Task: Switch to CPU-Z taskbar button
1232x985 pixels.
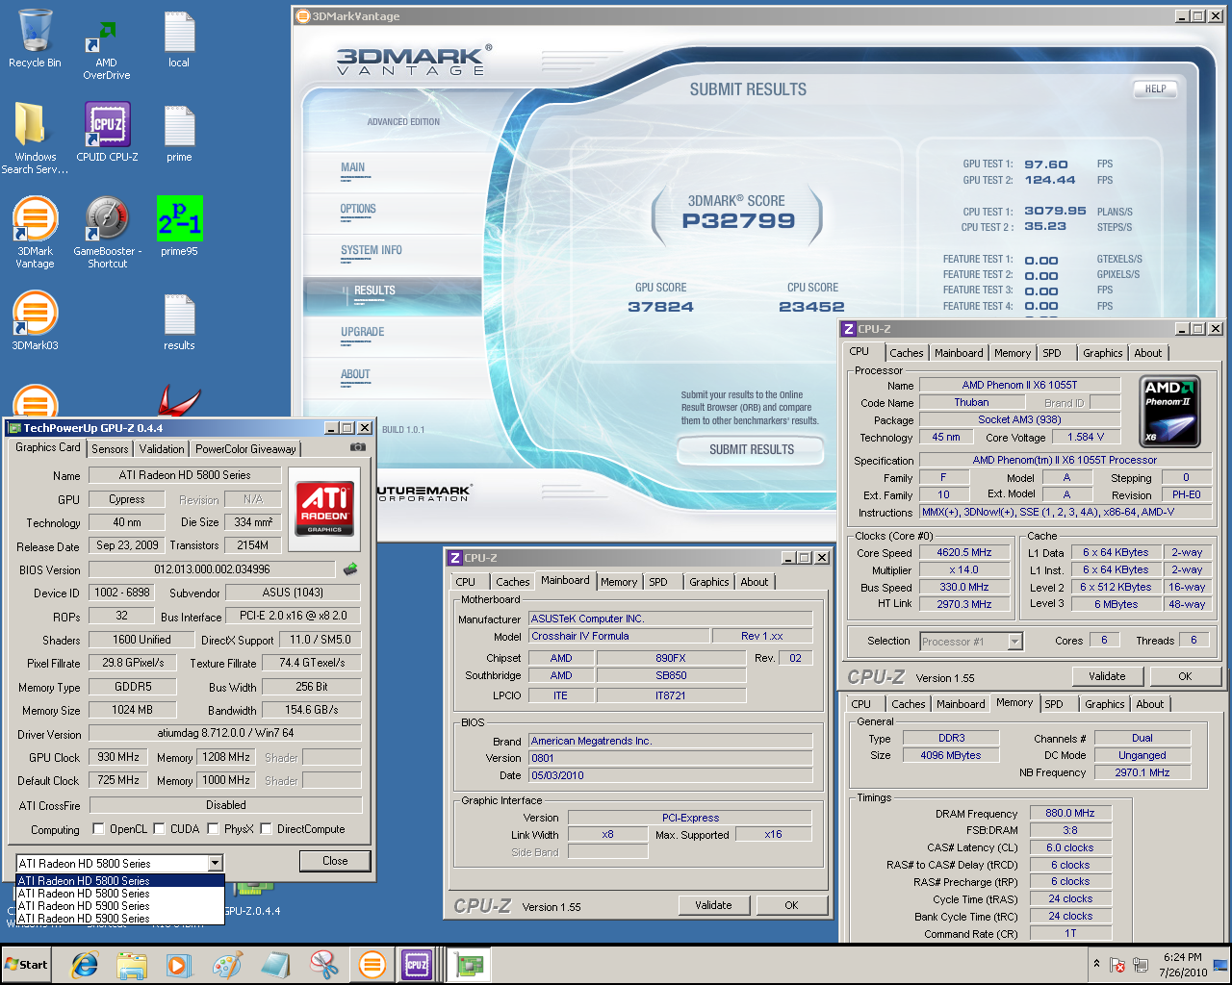Action: point(417,965)
